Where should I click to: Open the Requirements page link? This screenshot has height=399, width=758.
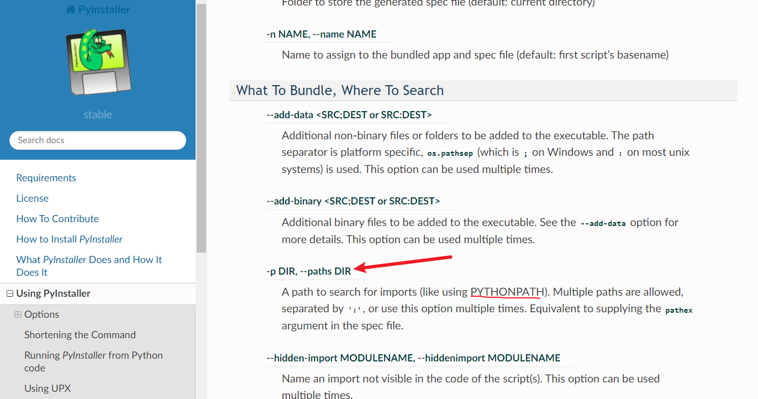pos(46,178)
